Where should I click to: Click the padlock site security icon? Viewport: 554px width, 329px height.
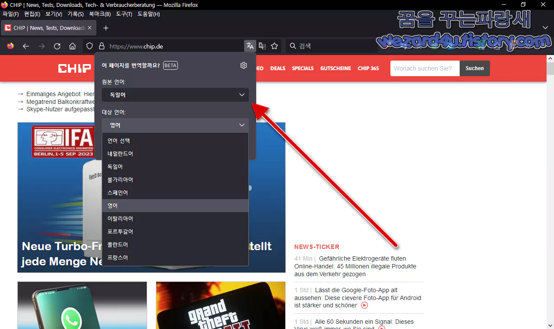click(101, 46)
